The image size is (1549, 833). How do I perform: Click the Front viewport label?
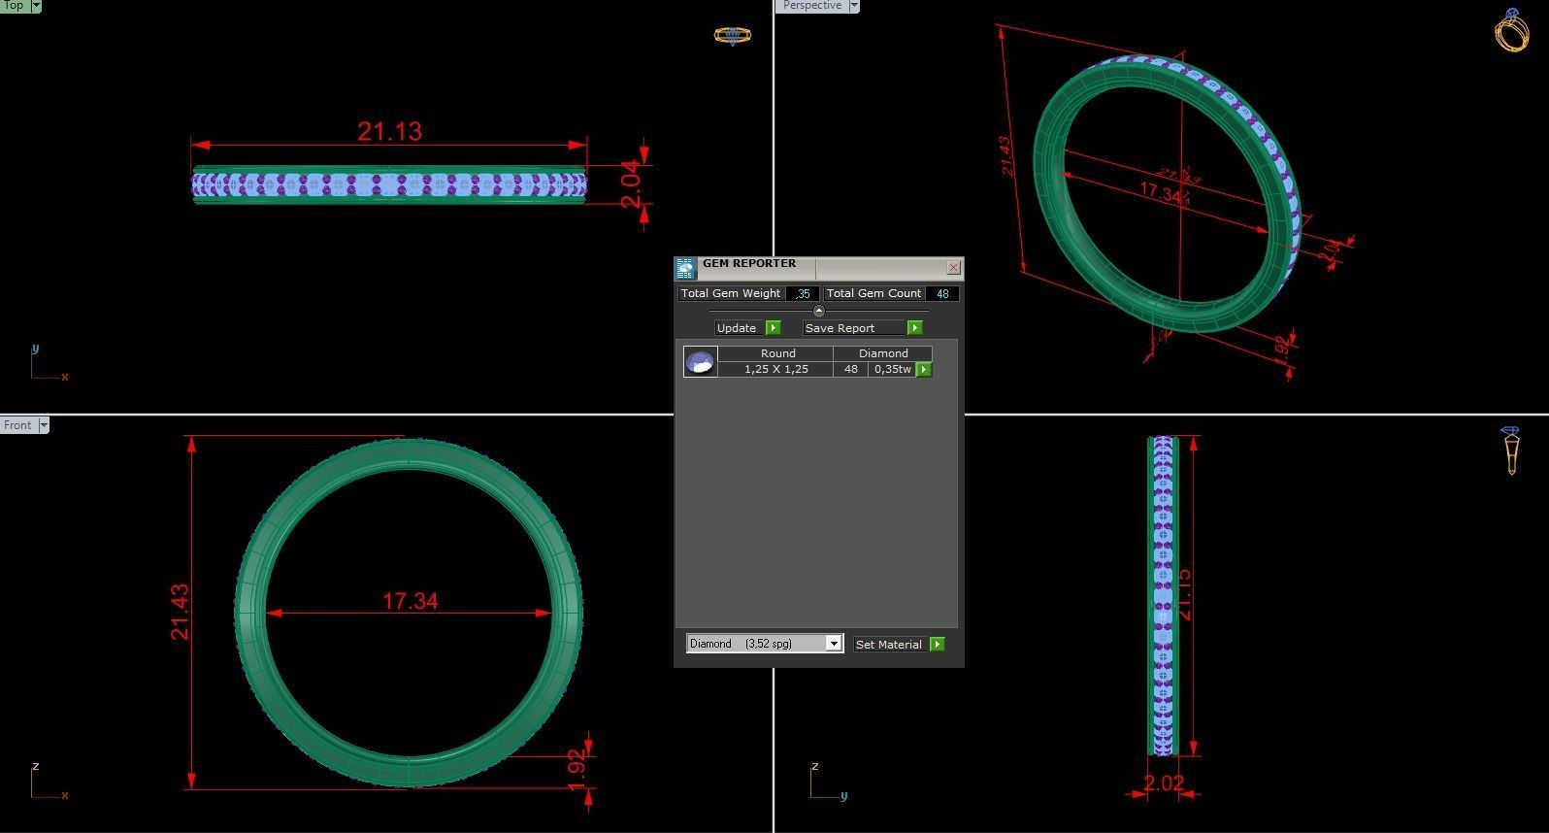tap(17, 425)
